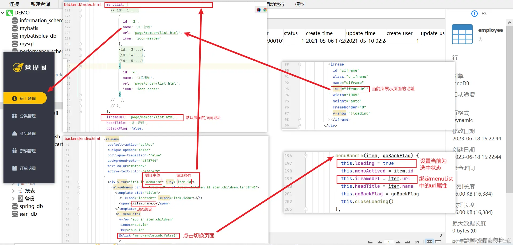
Task: Select the employee table icon
Action: tap(462, 34)
